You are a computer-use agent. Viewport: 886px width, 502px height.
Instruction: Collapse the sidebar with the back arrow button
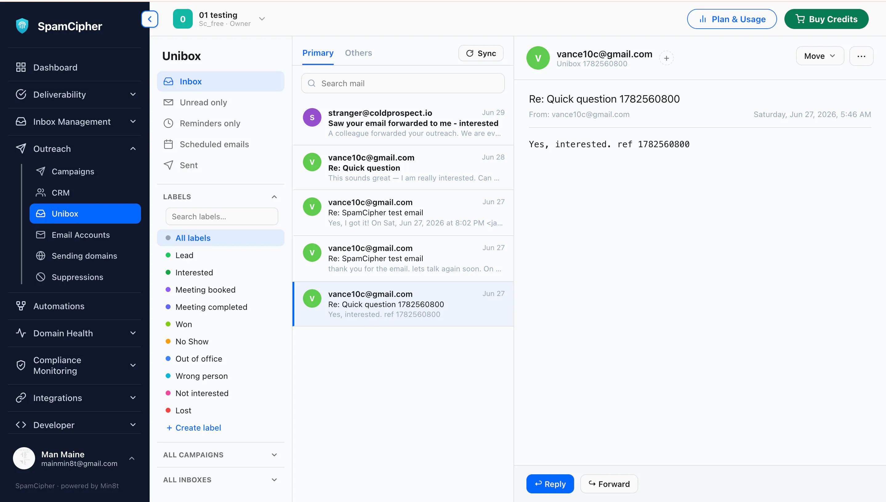(x=150, y=19)
